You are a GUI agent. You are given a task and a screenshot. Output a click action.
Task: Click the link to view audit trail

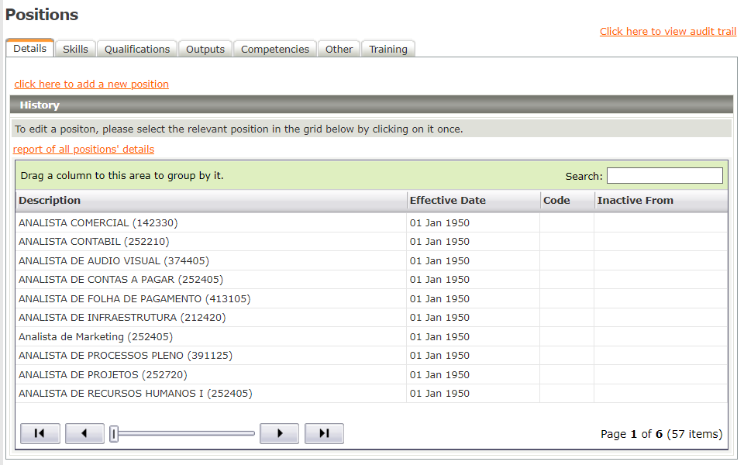tap(668, 31)
